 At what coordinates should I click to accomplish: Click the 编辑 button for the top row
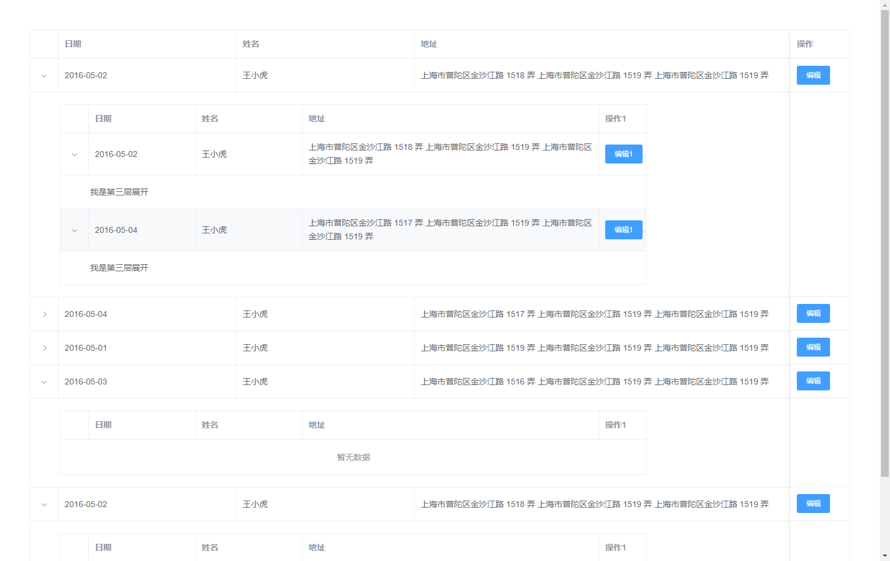pos(813,75)
